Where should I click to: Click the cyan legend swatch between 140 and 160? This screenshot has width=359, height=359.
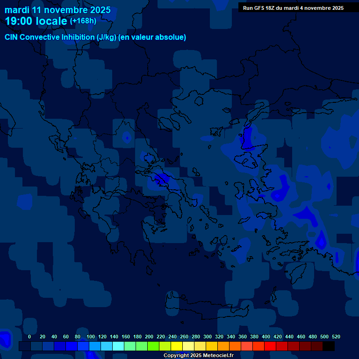[x=118, y=346]
